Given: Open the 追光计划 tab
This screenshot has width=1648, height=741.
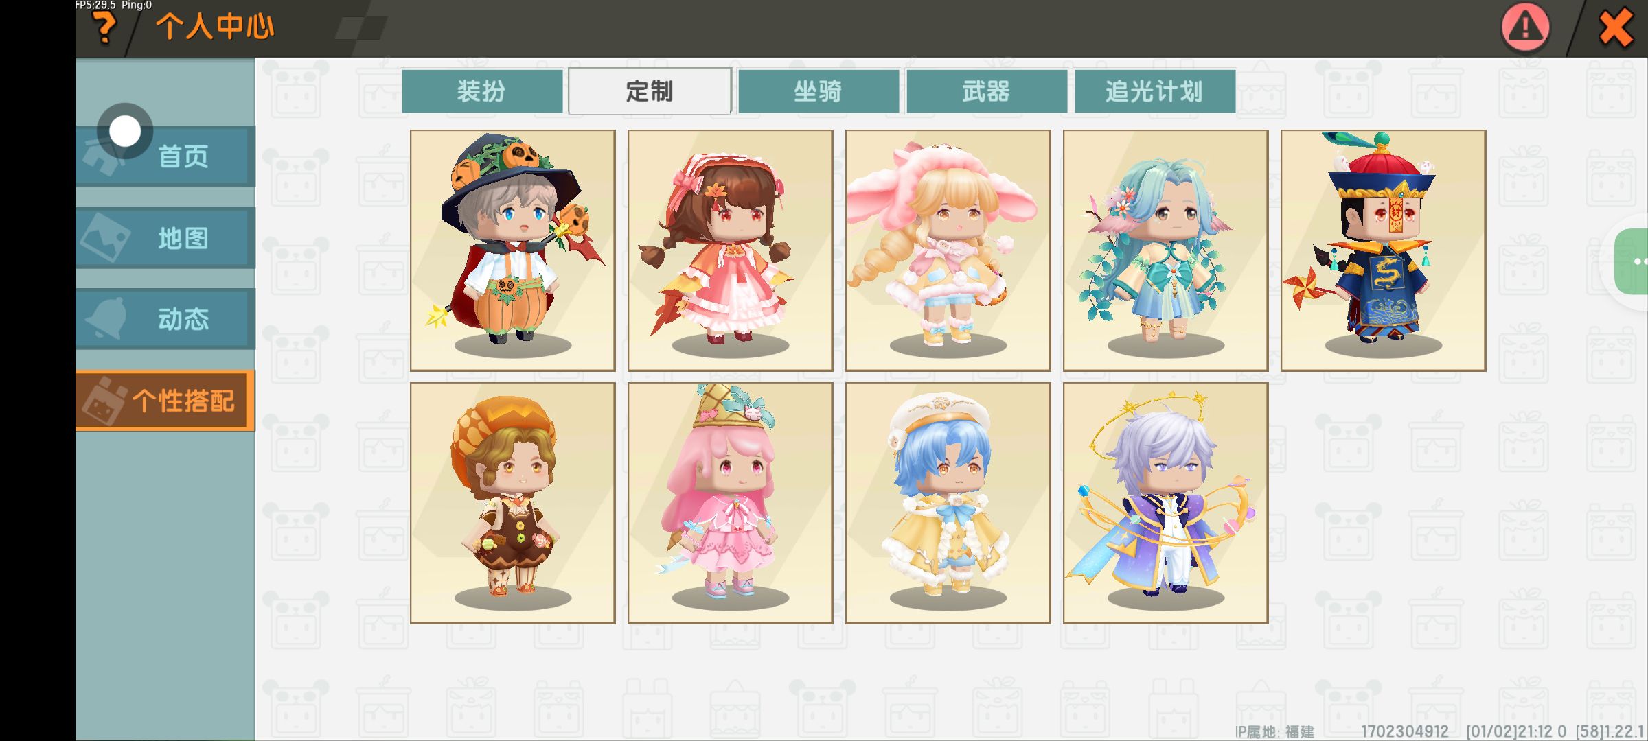Looking at the screenshot, I should [x=1154, y=91].
